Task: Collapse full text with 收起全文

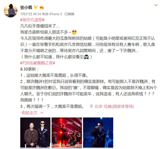Action: 29,113
